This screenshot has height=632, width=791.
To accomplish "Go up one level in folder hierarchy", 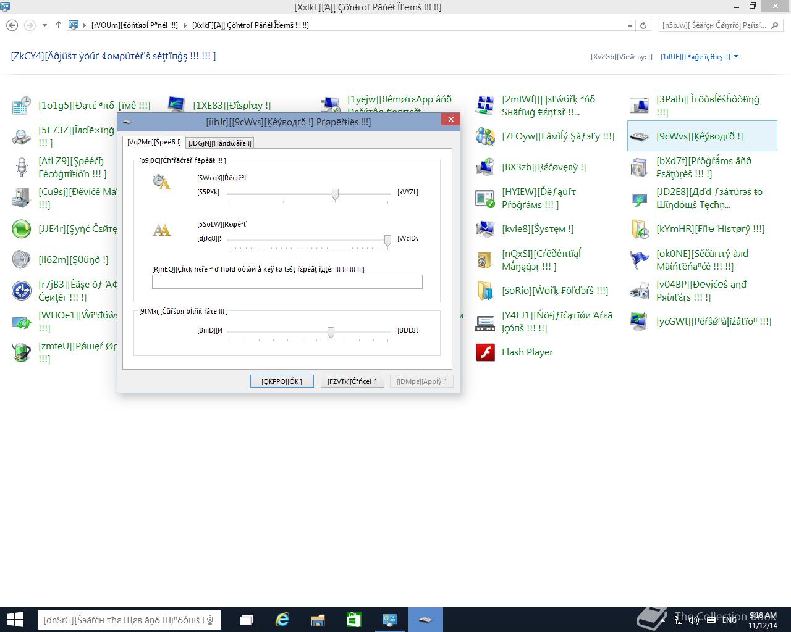I will click(x=59, y=25).
